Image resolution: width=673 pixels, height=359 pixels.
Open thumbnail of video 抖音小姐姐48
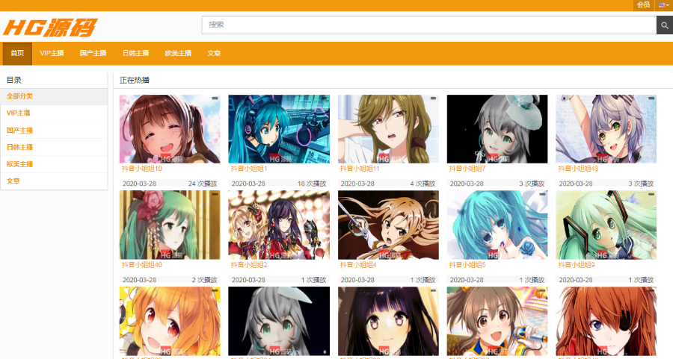606,129
